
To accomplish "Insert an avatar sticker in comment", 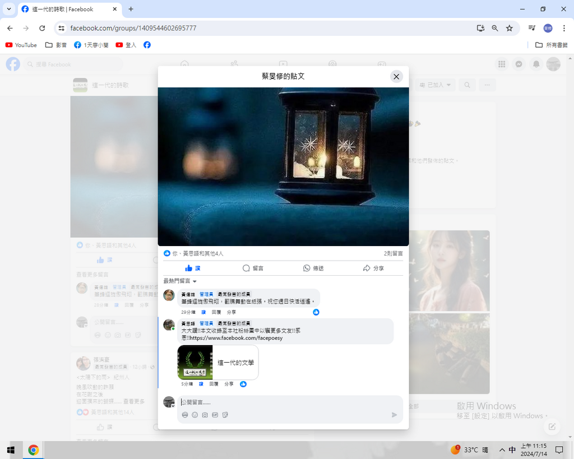I will 185,415.
